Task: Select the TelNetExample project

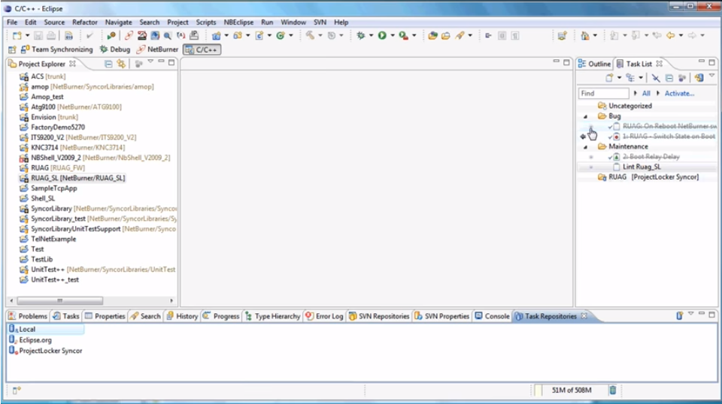Action: (48, 239)
